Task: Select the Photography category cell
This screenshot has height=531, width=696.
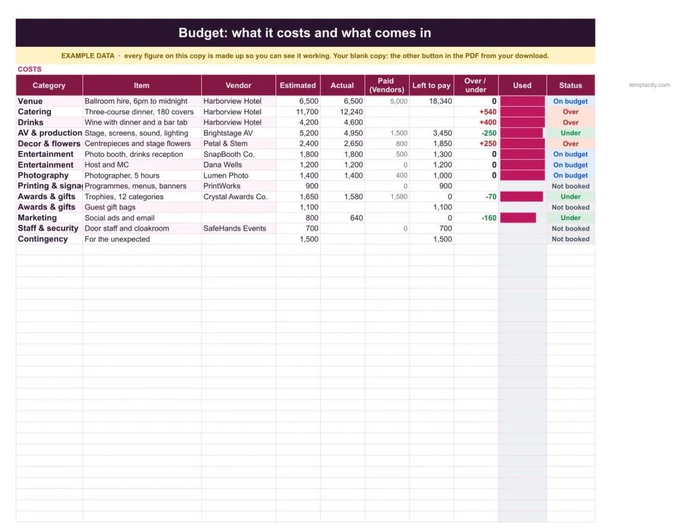Action: click(x=49, y=175)
